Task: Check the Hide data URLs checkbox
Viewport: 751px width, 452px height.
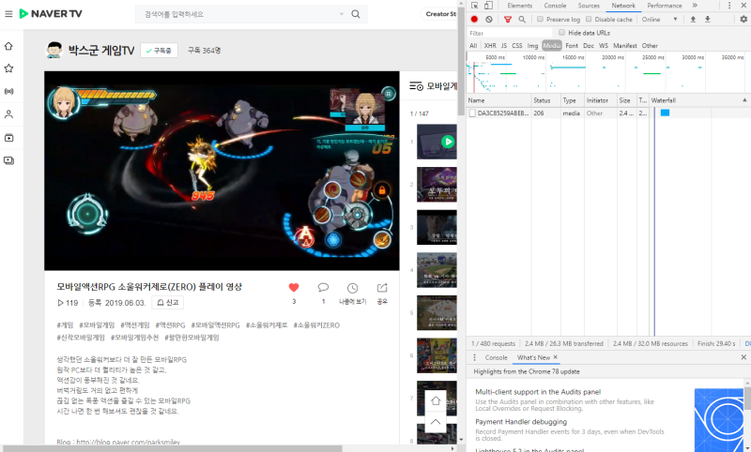Action: tap(561, 33)
